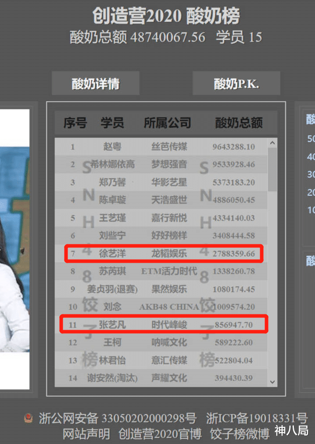This screenshot has width=315, height=444.
Task: Click company 时代峰峻
Action: [x=169, y=324]
